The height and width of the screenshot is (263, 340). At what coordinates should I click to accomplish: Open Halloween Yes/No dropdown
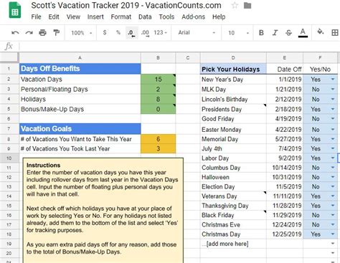click(x=333, y=177)
